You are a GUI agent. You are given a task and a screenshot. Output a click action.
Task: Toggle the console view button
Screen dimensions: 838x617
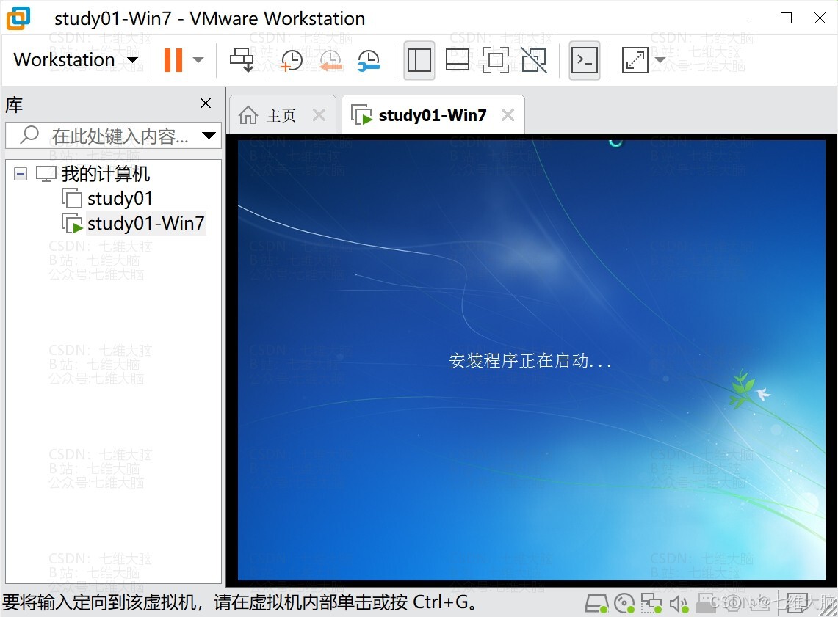tap(584, 59)
